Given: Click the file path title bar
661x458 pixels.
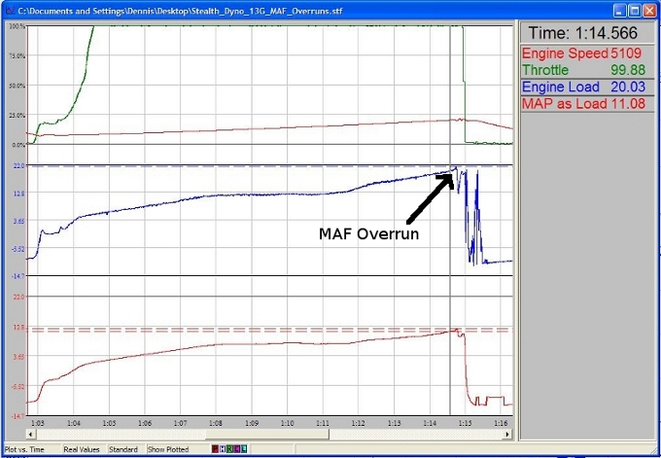Looking at the screenshot, I should [180, 11].
